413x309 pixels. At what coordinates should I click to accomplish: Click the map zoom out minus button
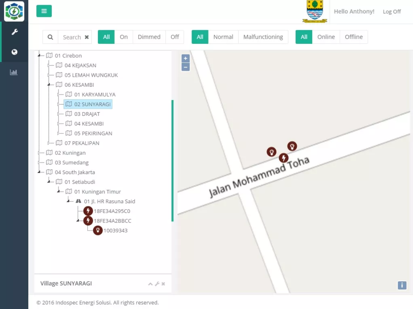pyautogui.click(x=185, y=67)
